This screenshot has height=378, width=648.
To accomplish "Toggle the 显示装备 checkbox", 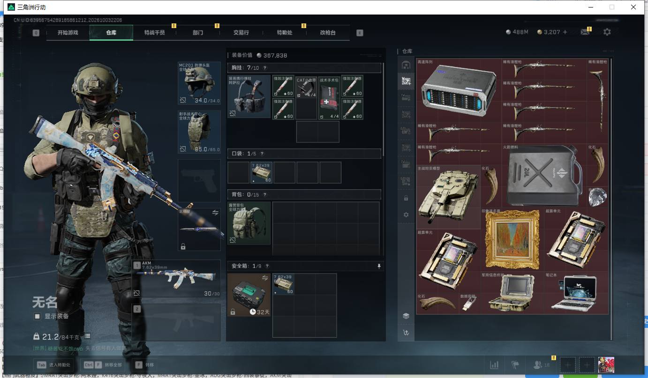I will pos(37,317).
